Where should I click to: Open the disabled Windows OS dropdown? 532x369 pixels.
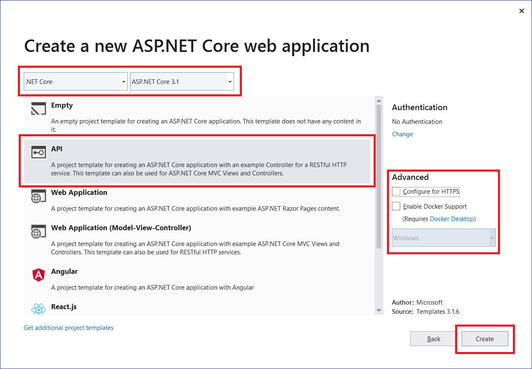point(444,238)
